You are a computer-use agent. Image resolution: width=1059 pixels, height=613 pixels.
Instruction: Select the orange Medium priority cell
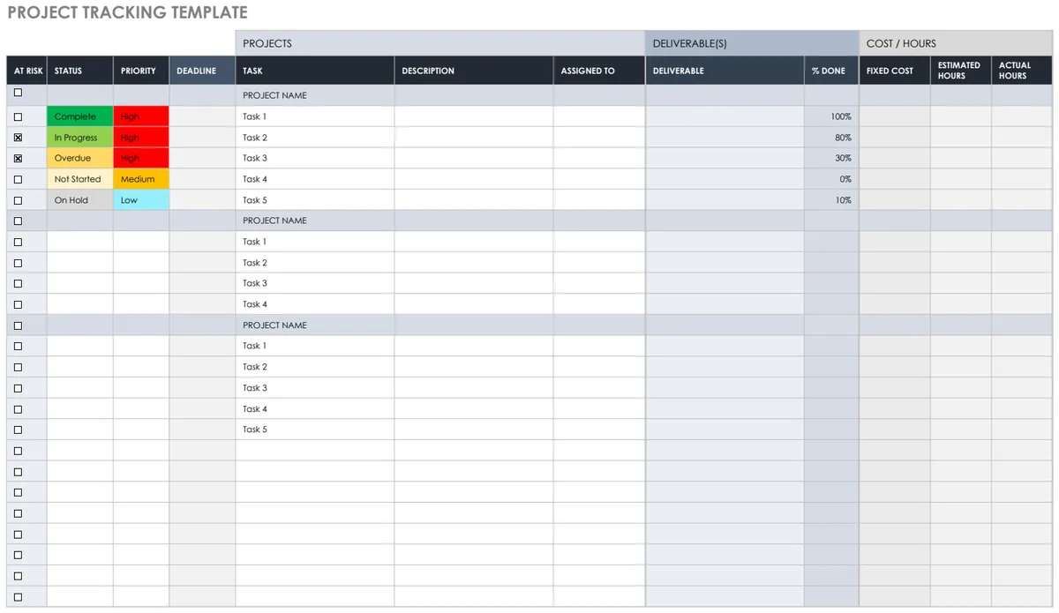coord(141,179)
